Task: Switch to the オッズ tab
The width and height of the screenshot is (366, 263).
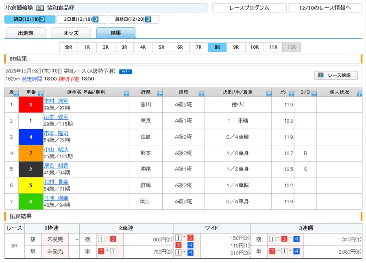Action: [x=71, y=33]
